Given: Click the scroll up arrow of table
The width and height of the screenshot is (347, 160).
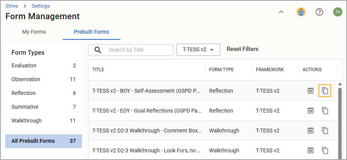Looking at the screenshot, I should [x=340, y=84].
